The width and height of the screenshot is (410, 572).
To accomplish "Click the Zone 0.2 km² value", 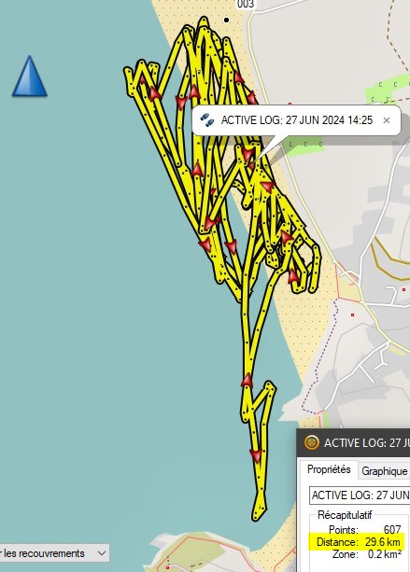I will click(385, 554).
